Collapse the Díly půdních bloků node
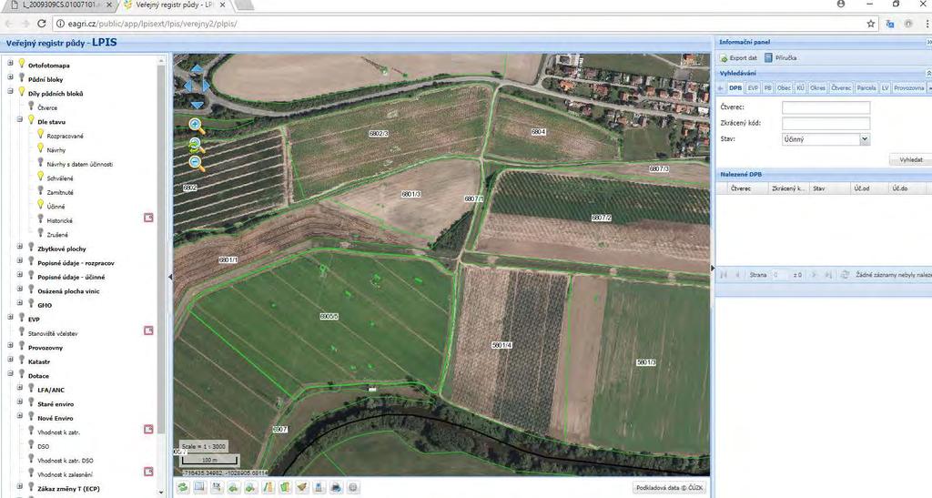This screenshot has width=932, height=498. coord(10,92)
